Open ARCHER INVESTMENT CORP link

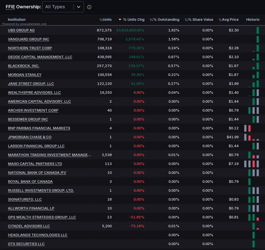[33, 110]
